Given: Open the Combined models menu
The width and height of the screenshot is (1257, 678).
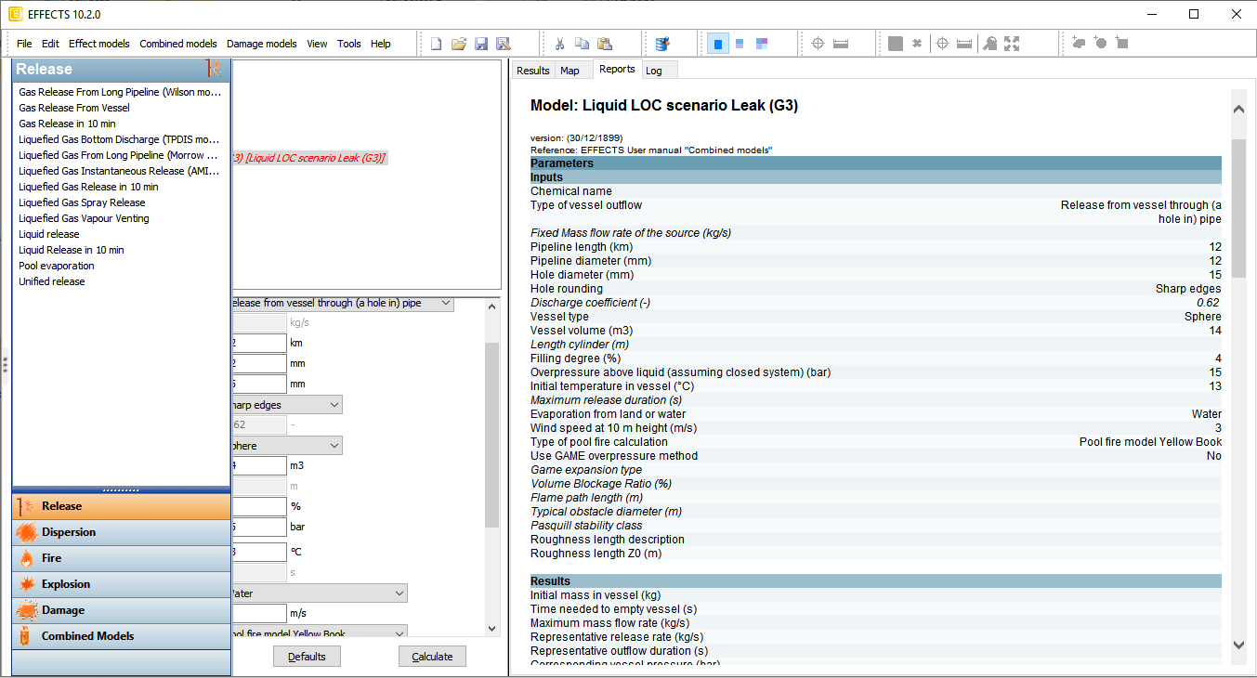Looking at the screenshot, I should (177, 44).
